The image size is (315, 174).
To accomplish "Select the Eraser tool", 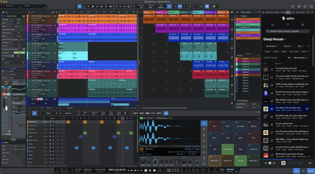I will pos(94,6).
